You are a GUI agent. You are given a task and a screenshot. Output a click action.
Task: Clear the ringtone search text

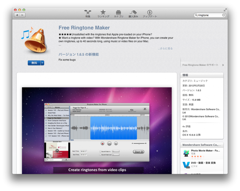(x=223, y=15)
